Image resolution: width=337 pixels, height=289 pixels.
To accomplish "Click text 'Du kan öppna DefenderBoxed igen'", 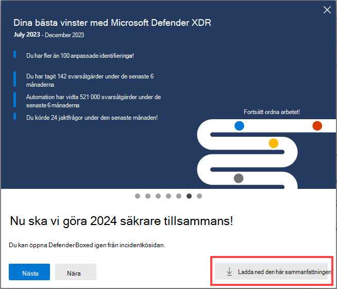I will pos(87,245).
